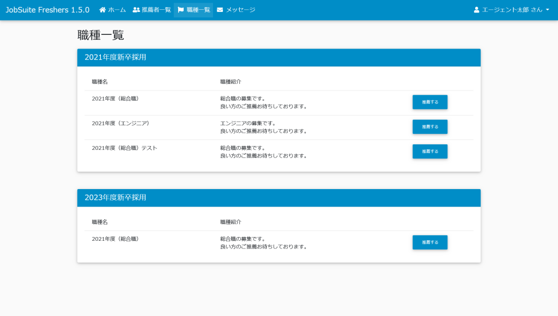This screenshot has width=558, height=316.
Task: Open the 推薦者一覧 menu item
Action: (x=156, y=10)
